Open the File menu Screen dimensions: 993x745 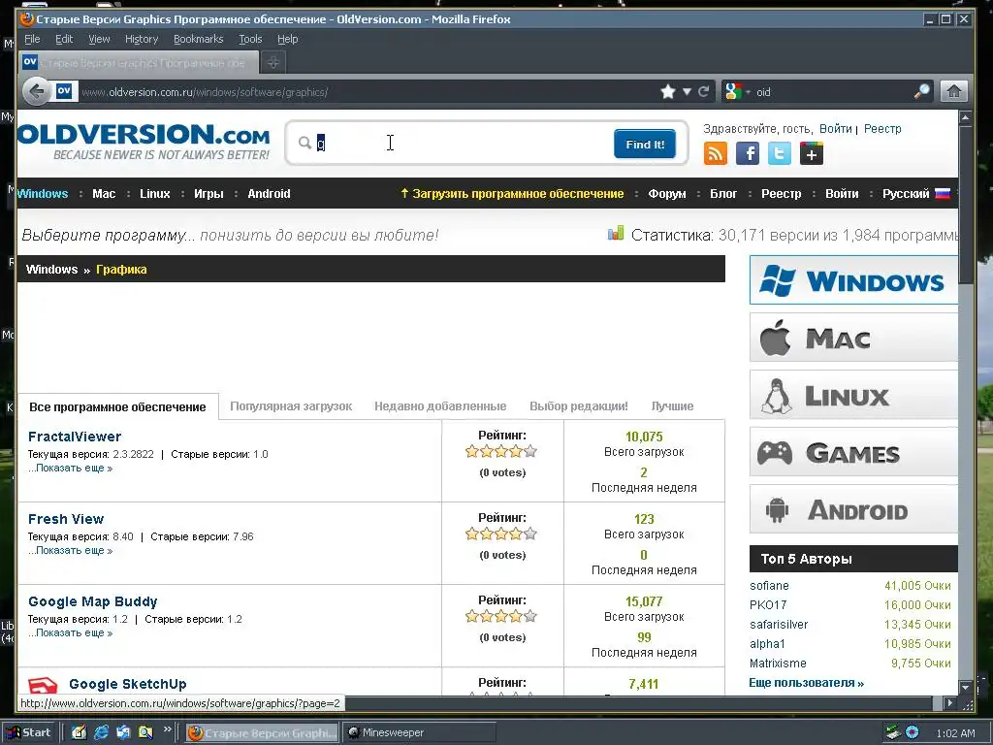pyautogui.click(x=32, y=39)
